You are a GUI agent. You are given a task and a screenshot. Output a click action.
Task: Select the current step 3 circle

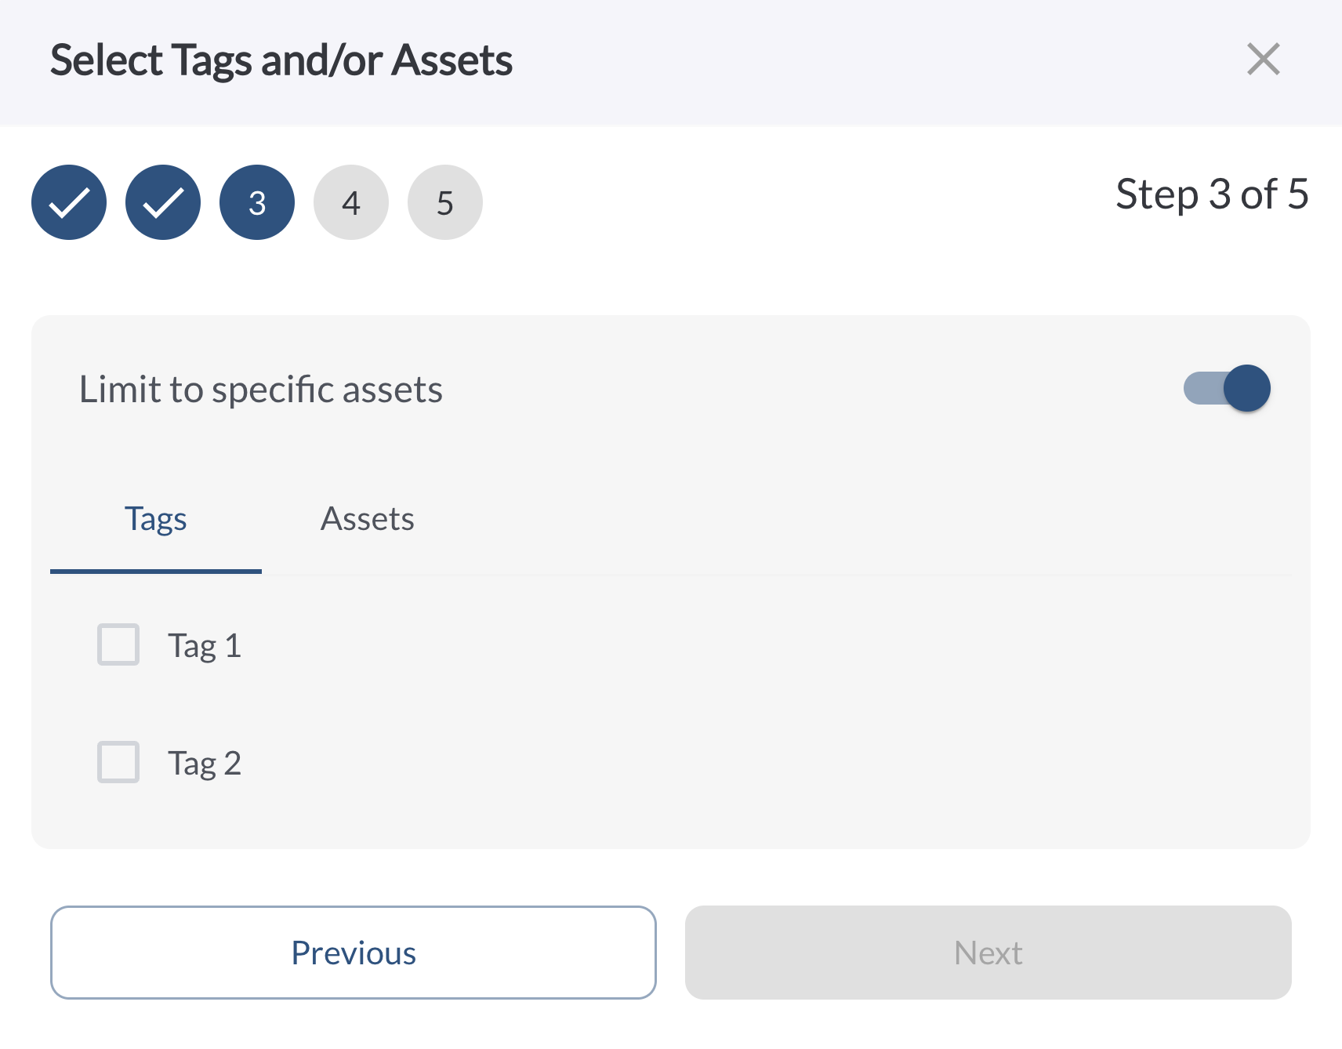[x=257, y=202]
